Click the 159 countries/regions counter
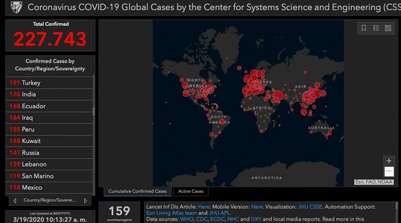401x223 pixels. tap(119, 213)
